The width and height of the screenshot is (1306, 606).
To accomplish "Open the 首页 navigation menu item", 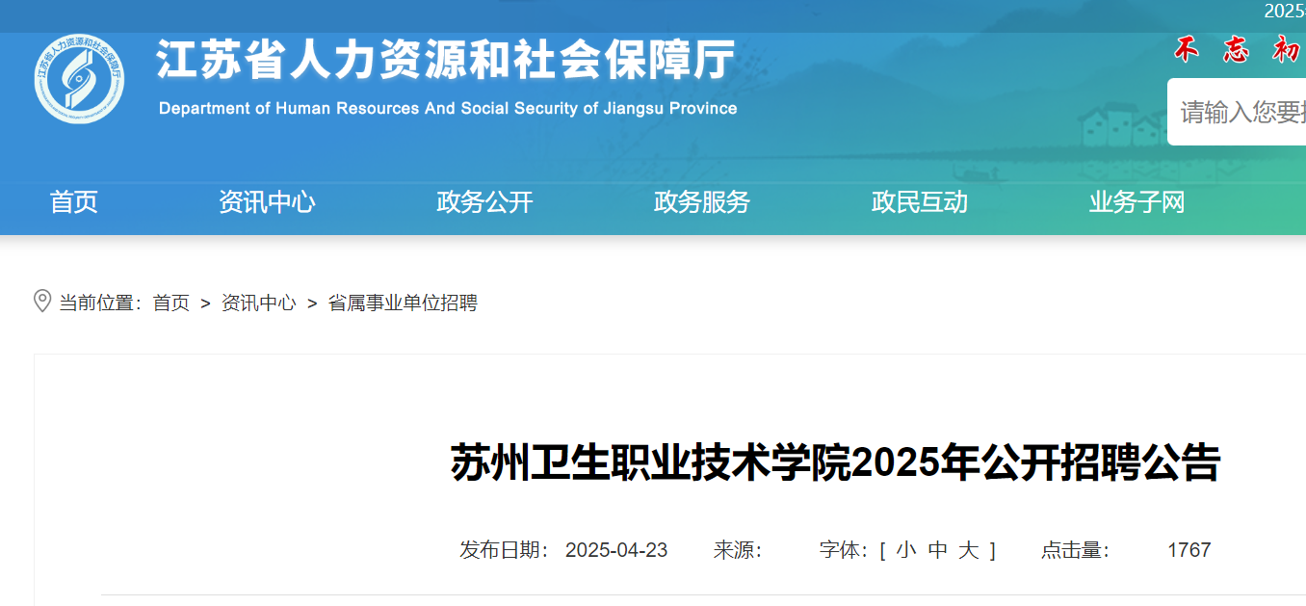I will click(74, 202).
